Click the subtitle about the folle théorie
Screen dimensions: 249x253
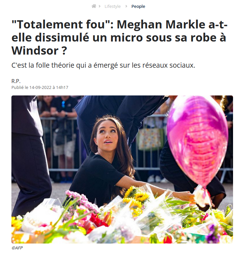tap(103, 65)
